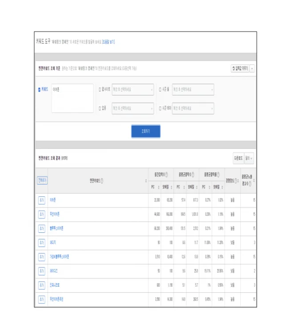
Task: Sort 월간검색수 모바일 column
Action: tap(171, 187)
